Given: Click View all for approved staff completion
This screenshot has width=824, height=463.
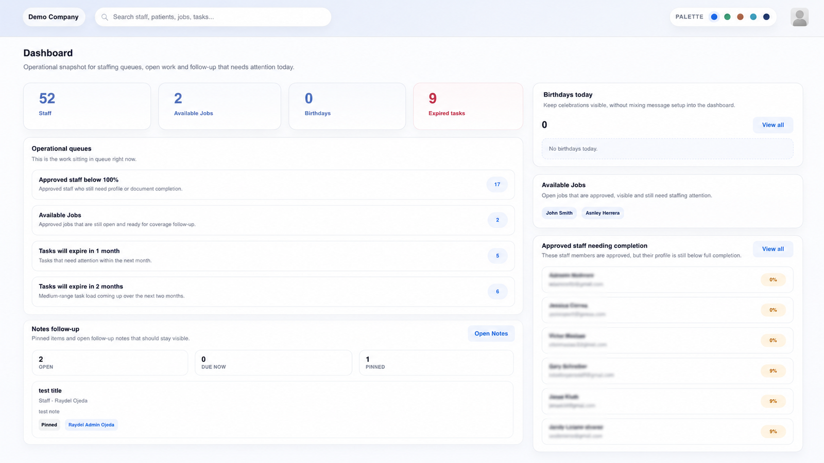Looking at the screenshot, I should tap(773, 249).
